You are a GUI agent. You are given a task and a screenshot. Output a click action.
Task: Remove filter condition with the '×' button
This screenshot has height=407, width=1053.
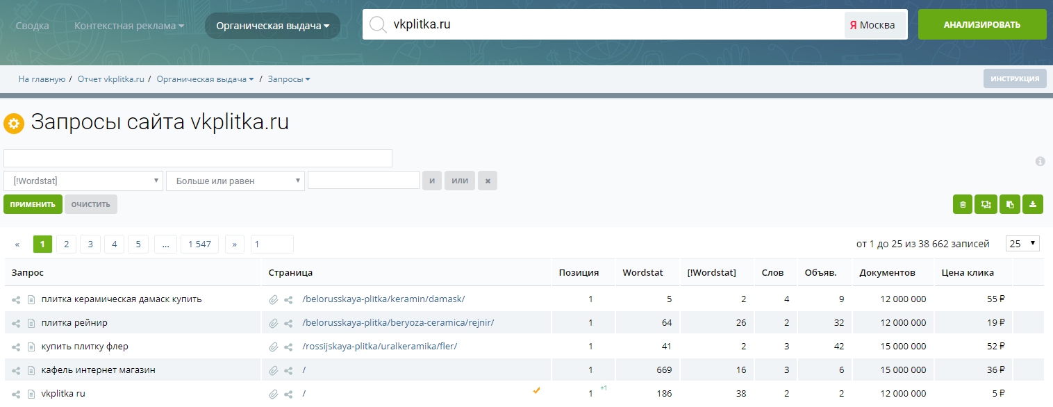click(x=488, y=181)
